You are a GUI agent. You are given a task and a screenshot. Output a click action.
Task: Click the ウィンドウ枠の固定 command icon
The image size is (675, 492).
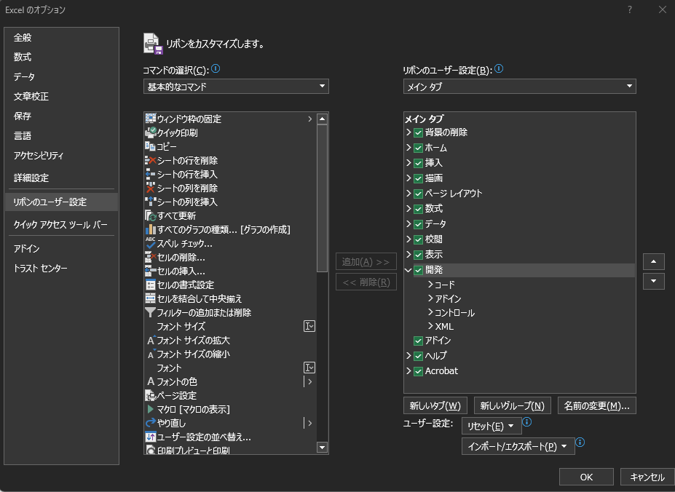[x=151, y=119]
